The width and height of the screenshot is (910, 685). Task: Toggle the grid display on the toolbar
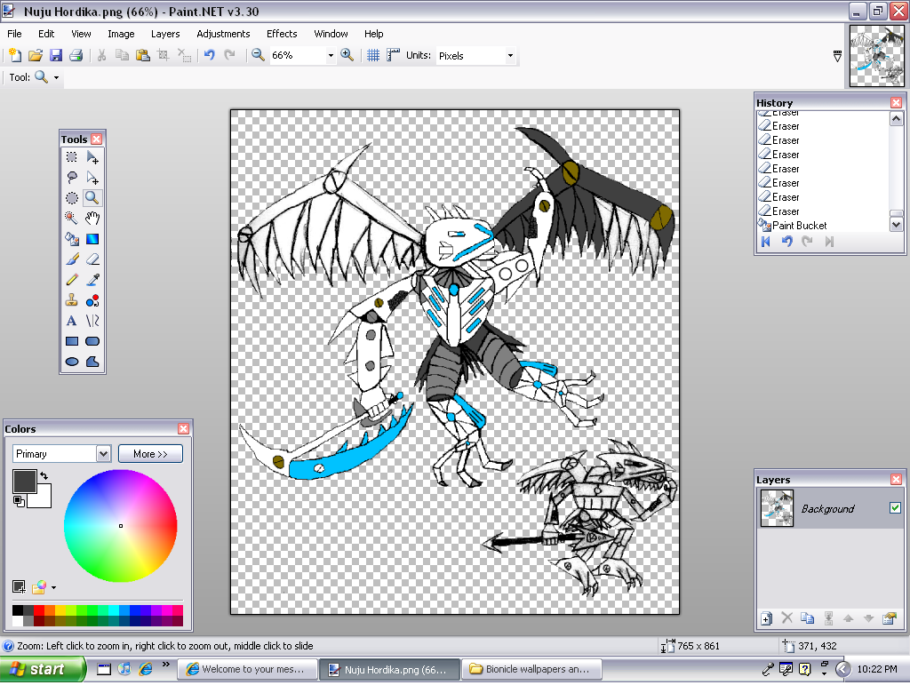371,55
